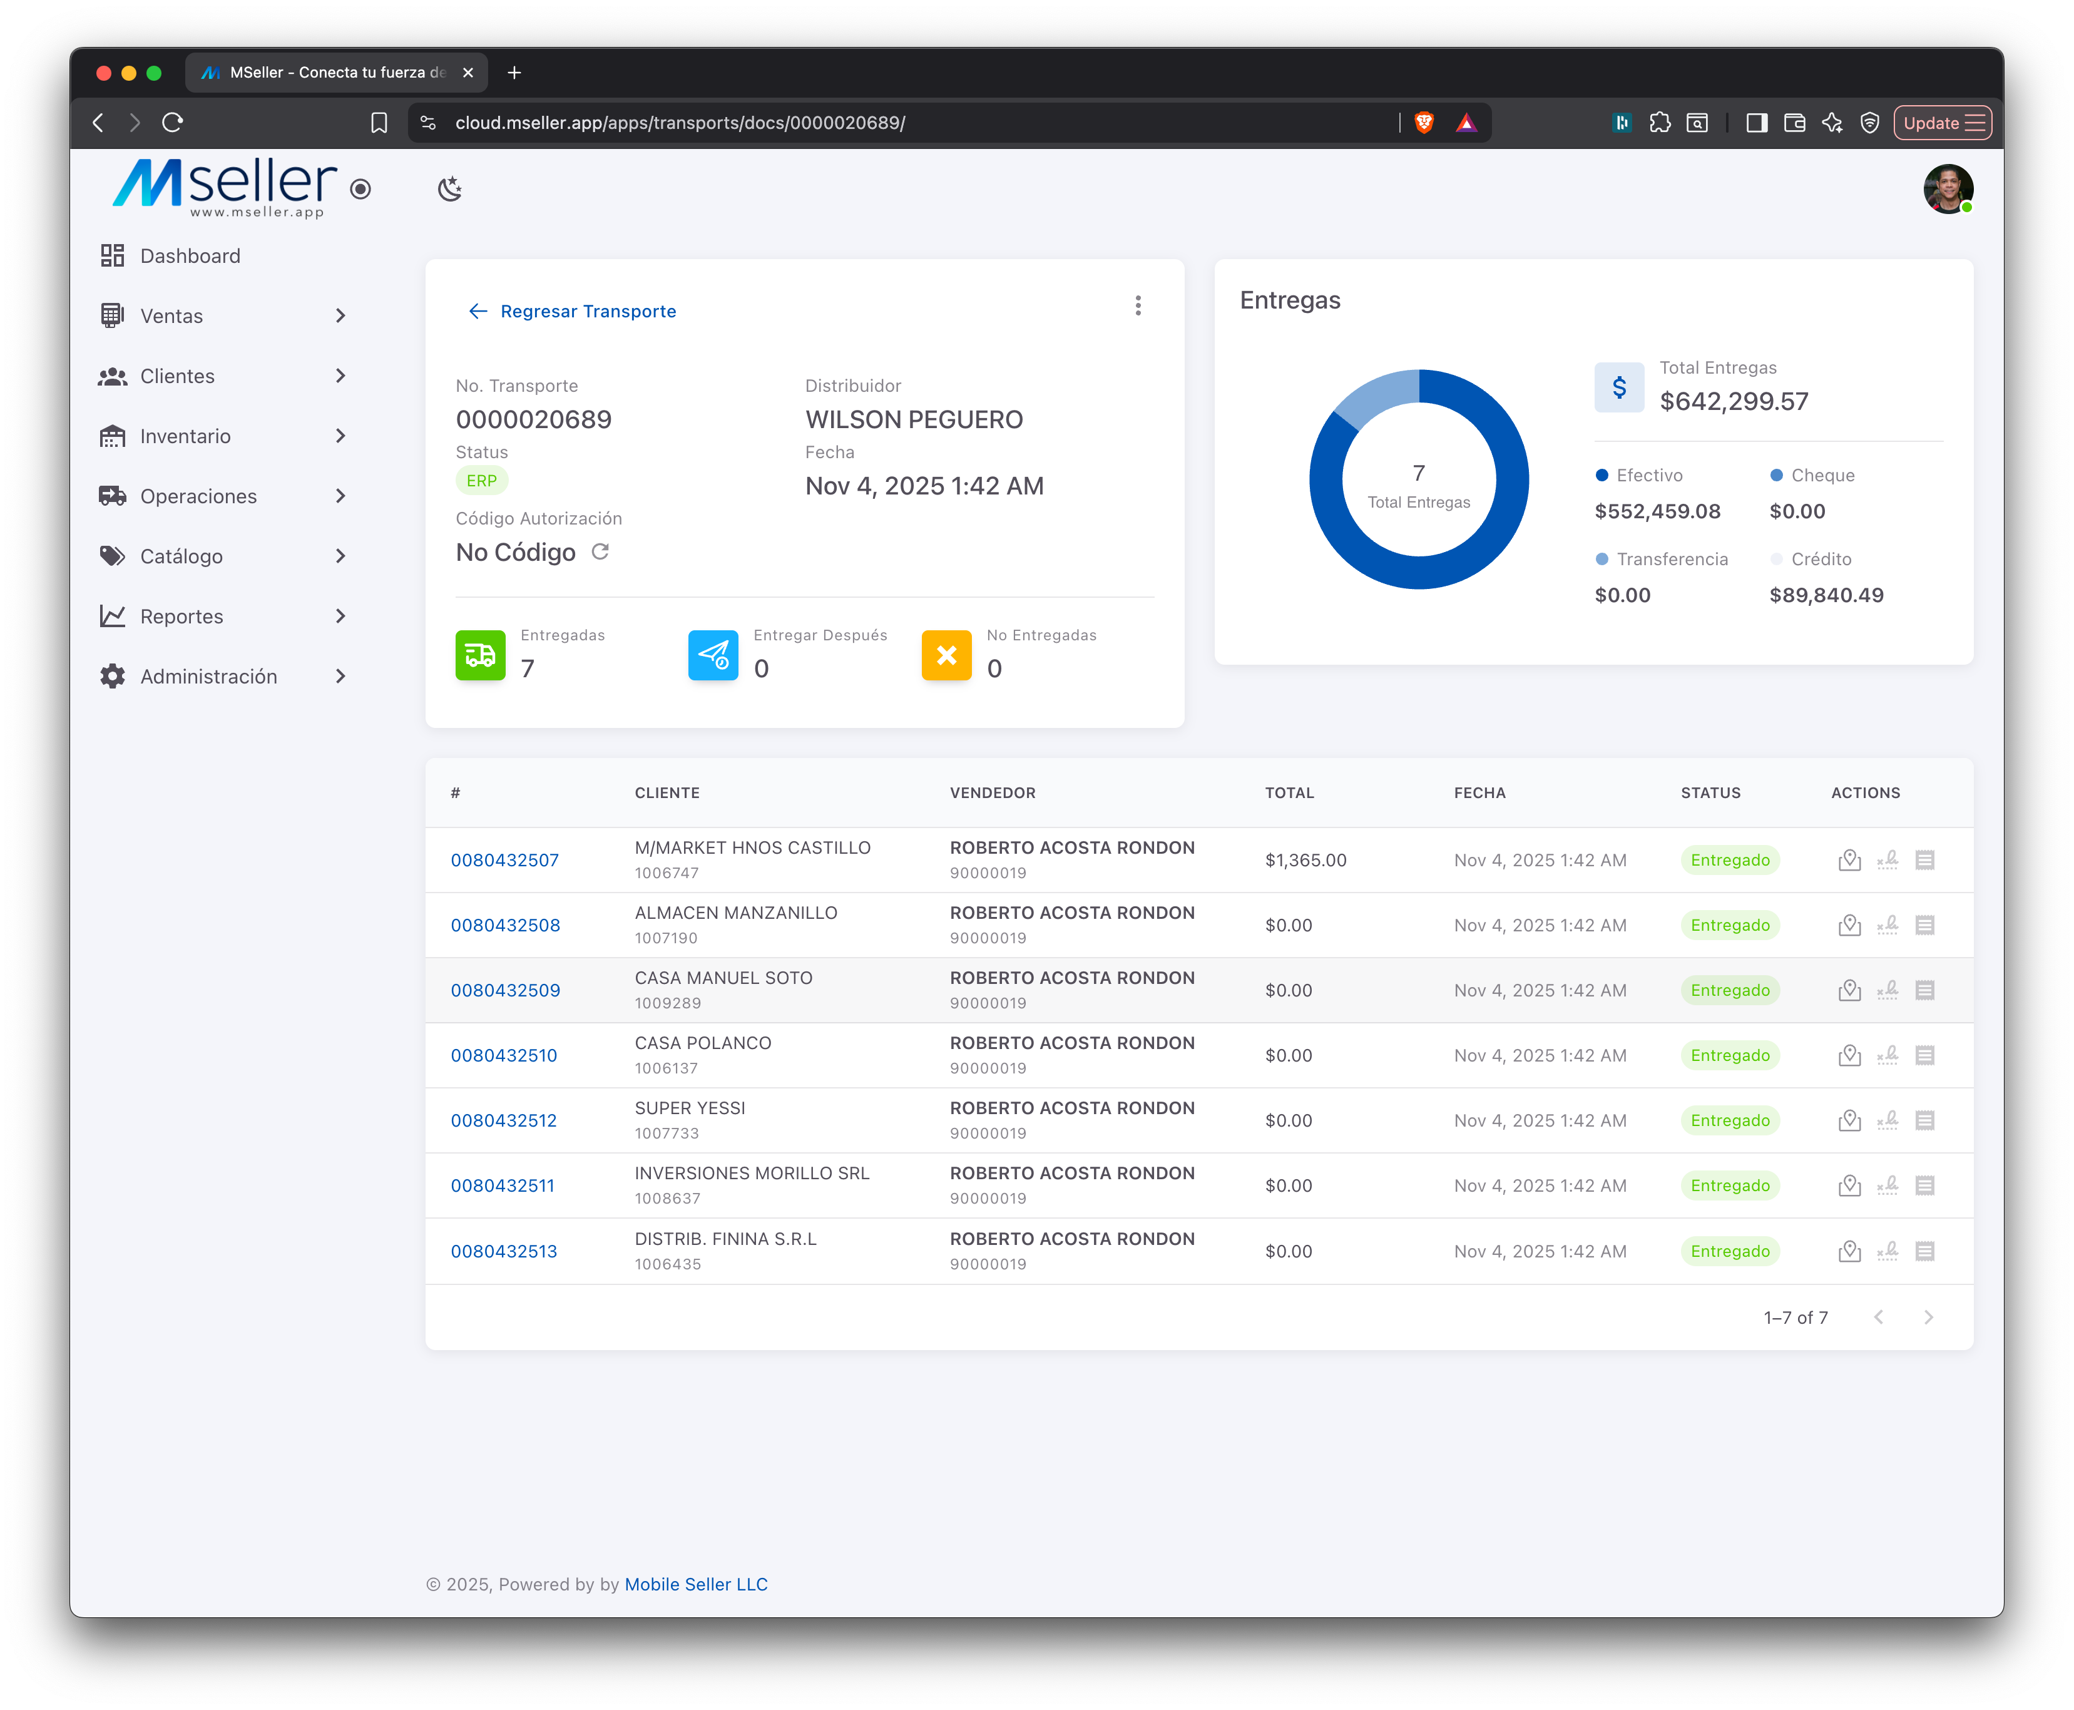
Task: View receipt details for DISTRIB. FININA S.R.L
Action: (x=1926, y=1251)
